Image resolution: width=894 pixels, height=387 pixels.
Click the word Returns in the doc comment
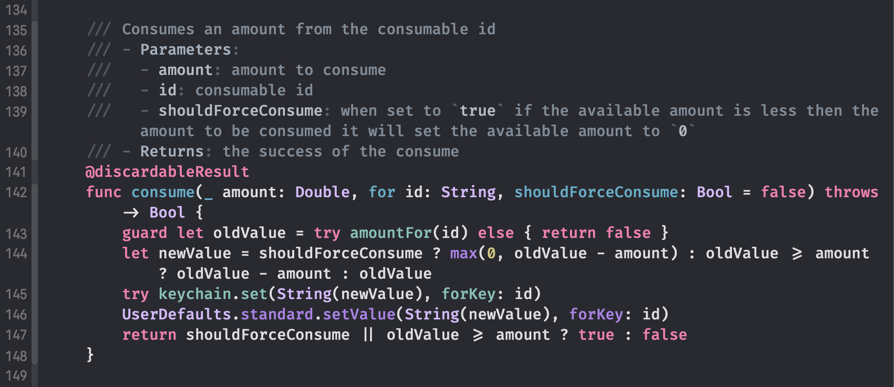172,151
